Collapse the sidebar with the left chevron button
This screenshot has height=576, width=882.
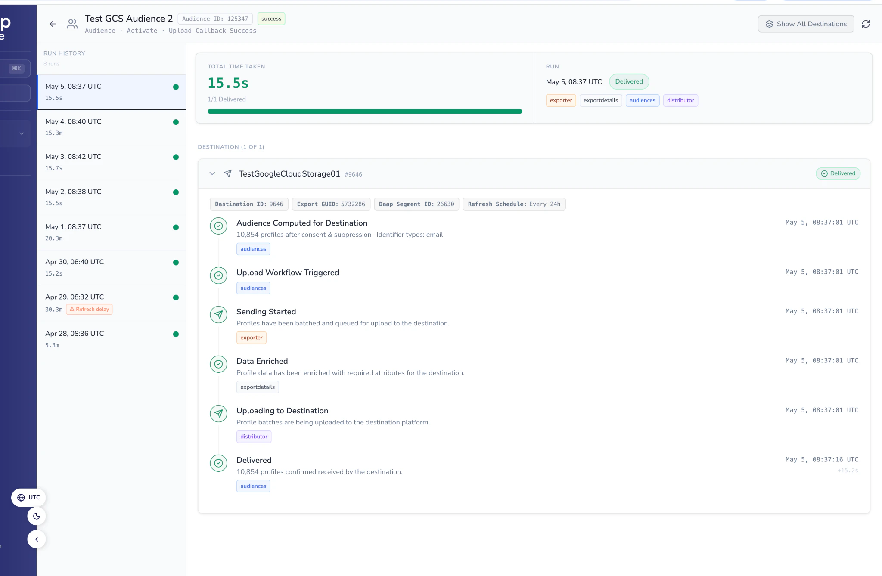pyautogui.click(x=37, y=539)
